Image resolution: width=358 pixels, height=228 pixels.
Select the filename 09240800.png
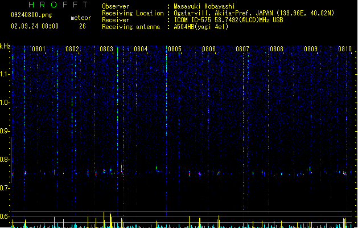[x=31, y=15]
